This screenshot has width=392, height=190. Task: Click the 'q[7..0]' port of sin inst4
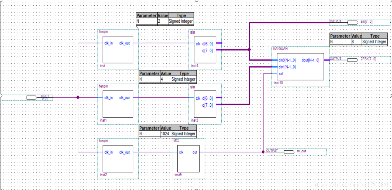coord(208,50)
